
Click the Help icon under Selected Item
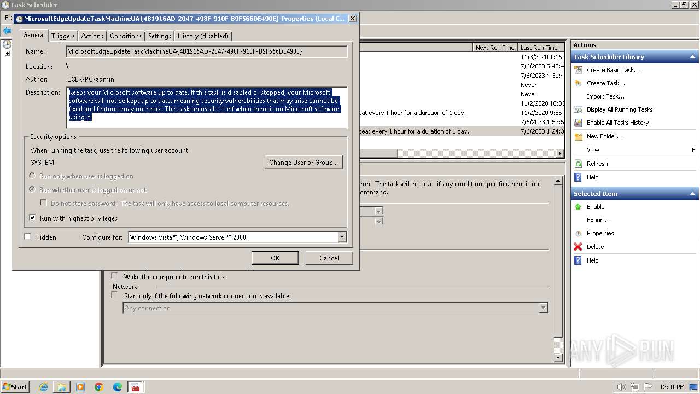pyautogui.click(x=578, y=260)
